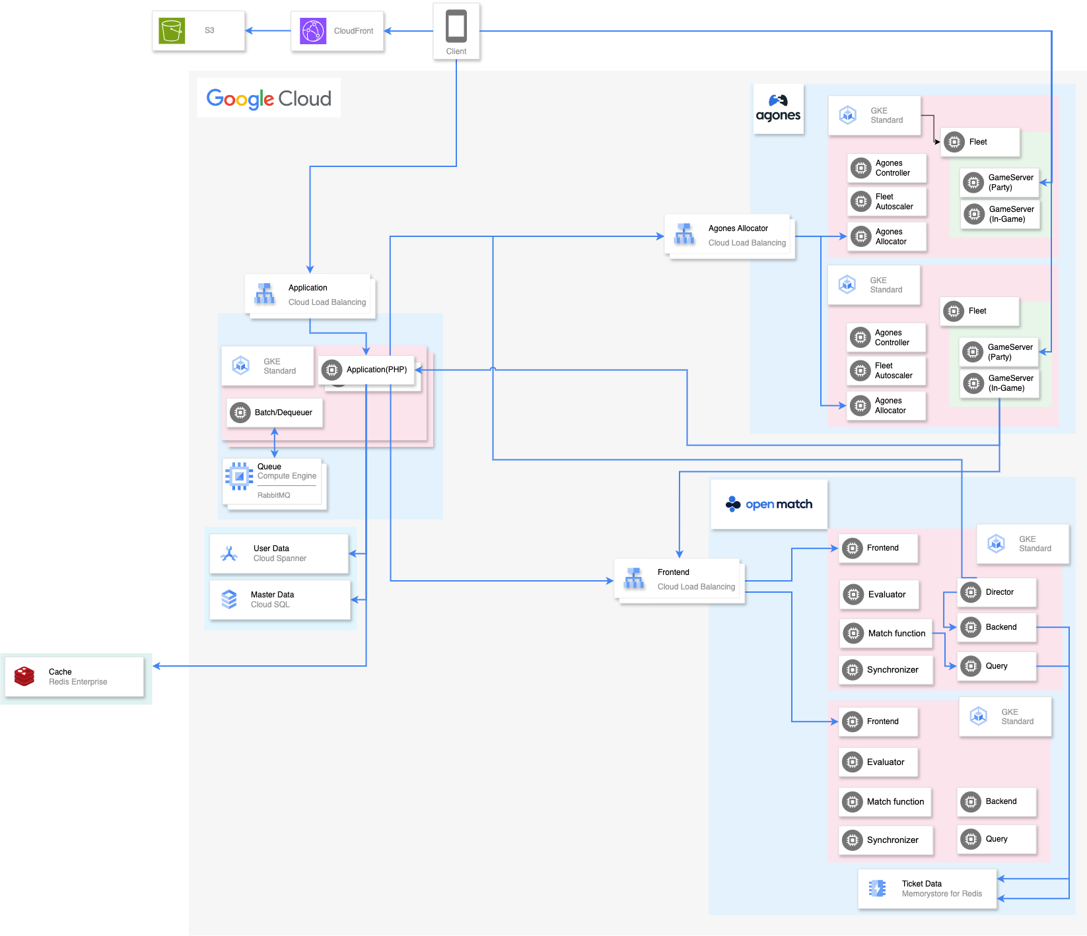1087x936 pixels.
Task: Click the Google Cloud logo
Action: [x=269, y=98]
